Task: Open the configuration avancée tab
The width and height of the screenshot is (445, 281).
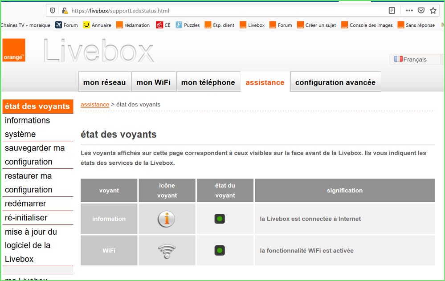Action: point(335,82)
